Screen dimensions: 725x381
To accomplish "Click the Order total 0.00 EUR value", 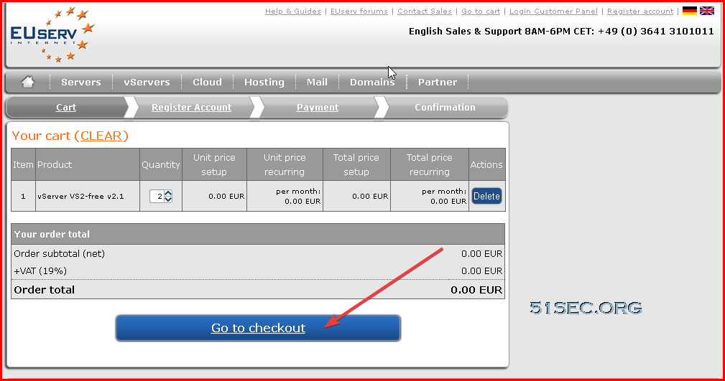I will [x=476, y=290].
